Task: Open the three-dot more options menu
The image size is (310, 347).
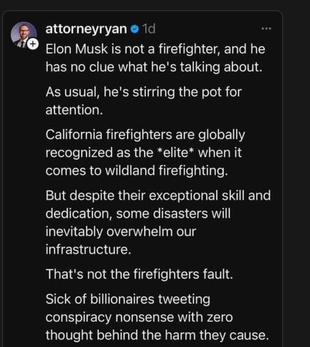Action: point(266,29)
